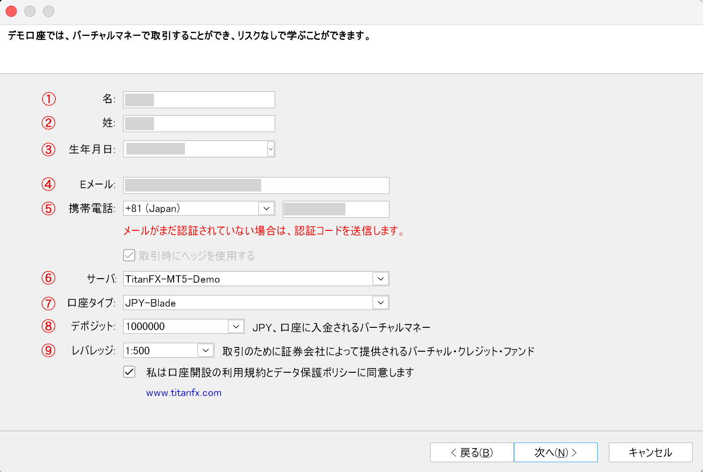Click the 姓 (last name) input field
The image size is (703, 472).
coord(199,124)
